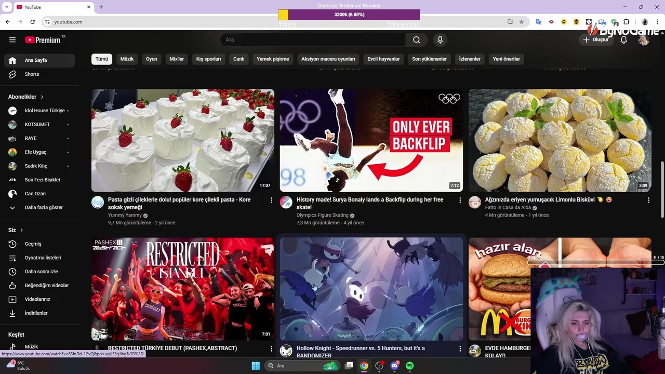Open Efe Uygaç channel subscription
The height and width of the screenshot is (374, 665).
tap(39, 152)
